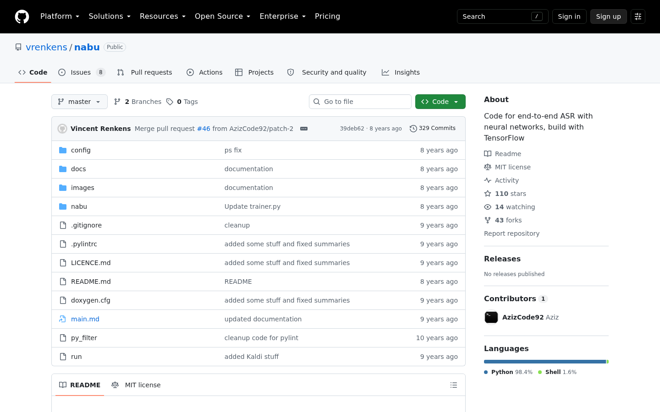This screenshot has height=412, width=660.
Task: Click the scale icon beside MIT license in About
Action: click(x=488, y=167)
